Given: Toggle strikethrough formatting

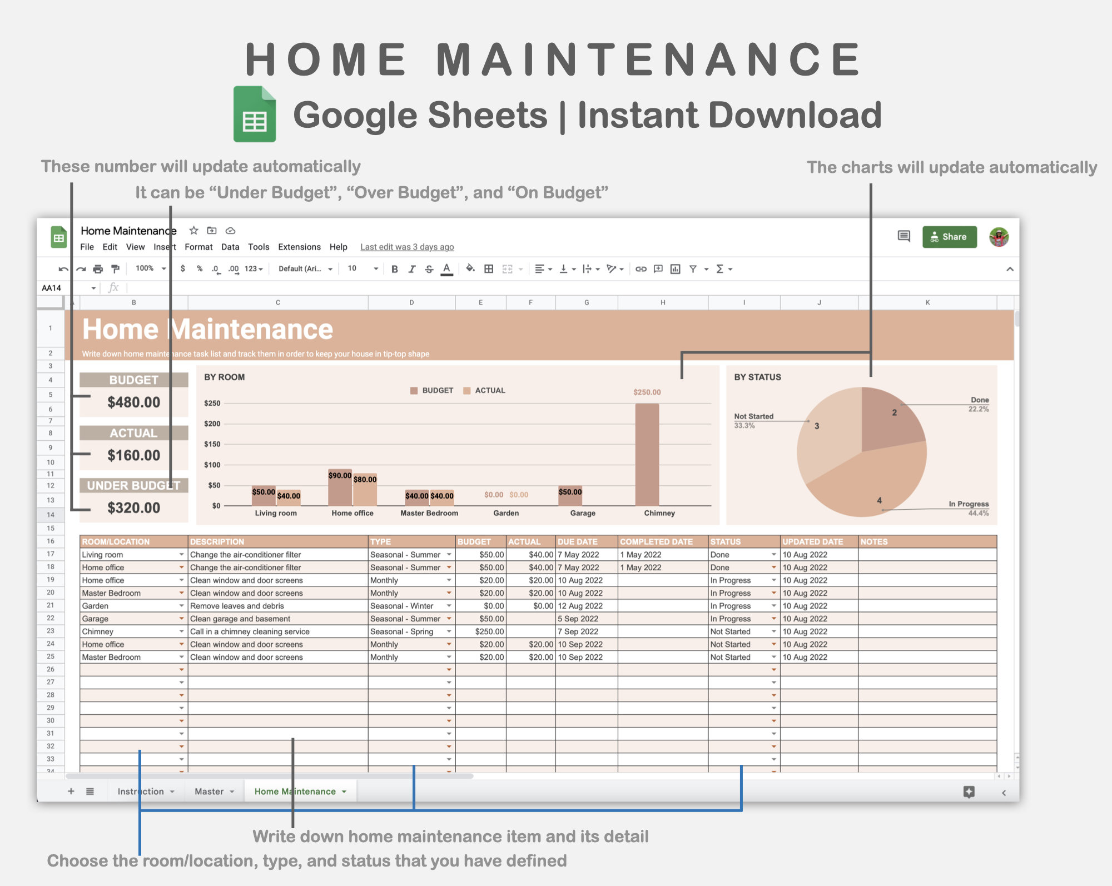Looking at the screenshot, I should (429, 269).
